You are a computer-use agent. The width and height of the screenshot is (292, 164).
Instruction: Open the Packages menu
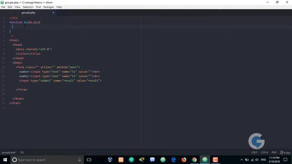[x=48, y=7]
